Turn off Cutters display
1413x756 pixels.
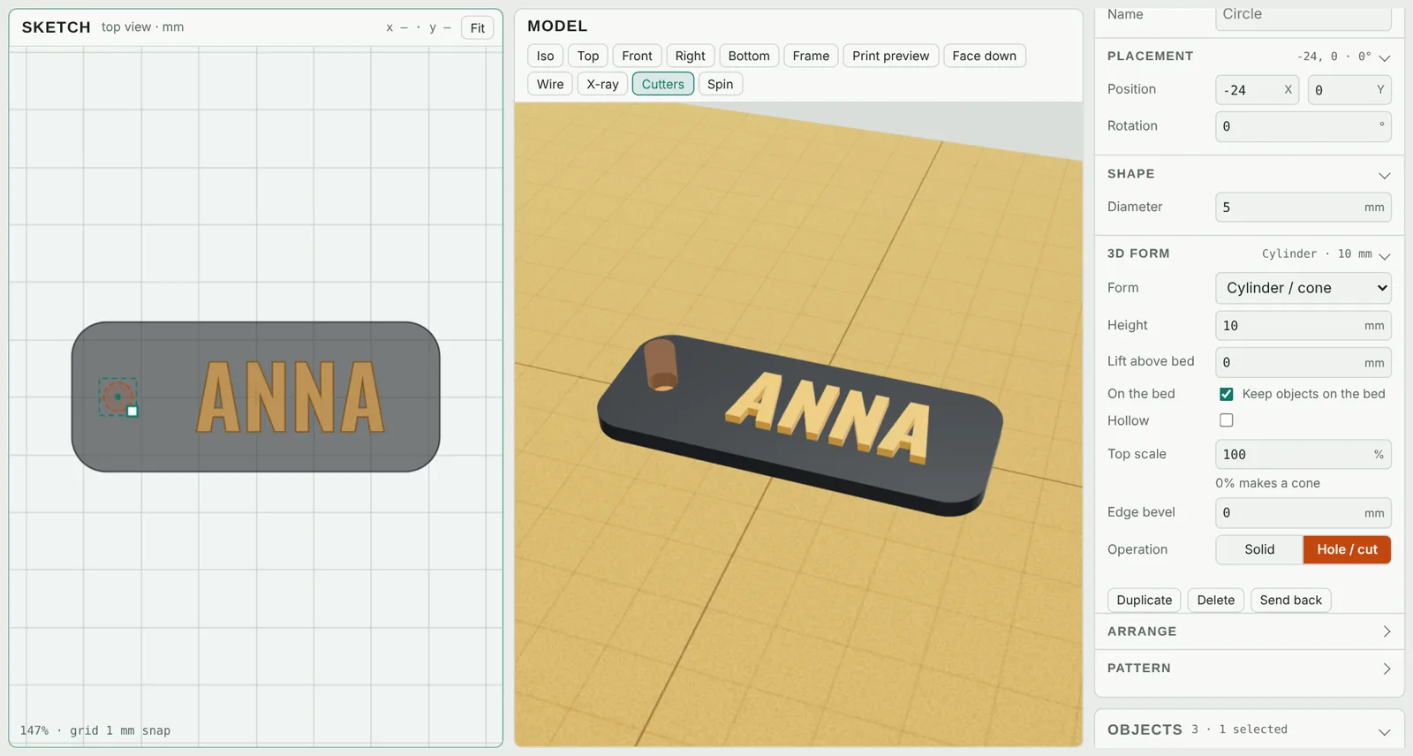point(662,84)
